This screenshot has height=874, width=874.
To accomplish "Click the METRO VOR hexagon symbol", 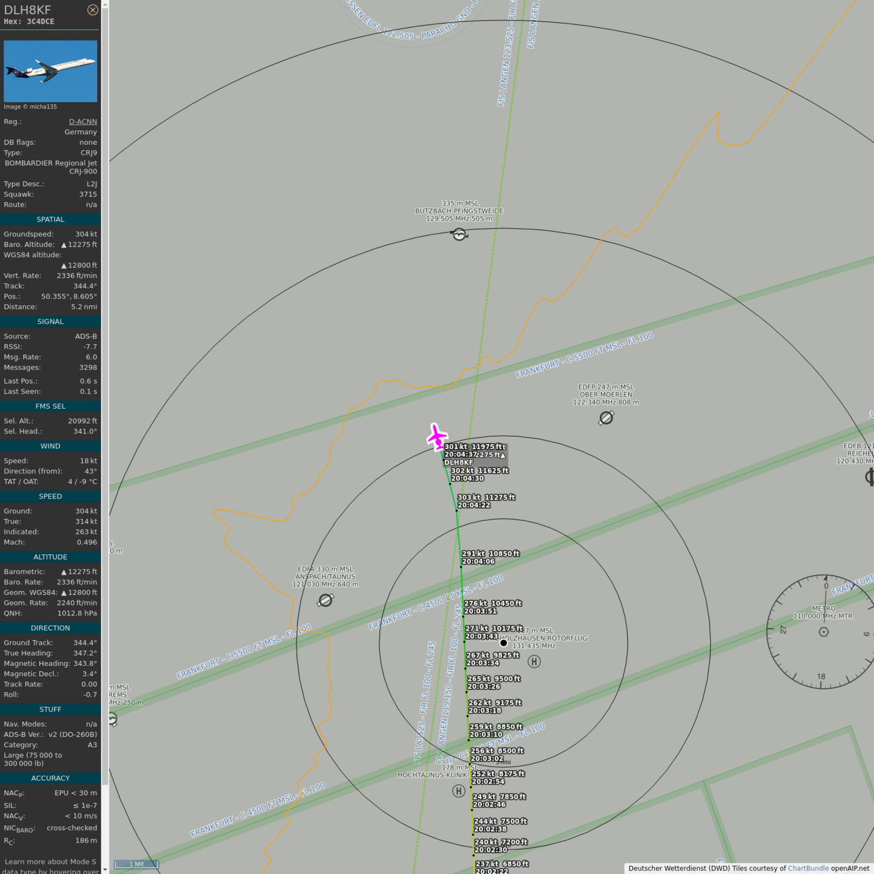I will (824, 632).
